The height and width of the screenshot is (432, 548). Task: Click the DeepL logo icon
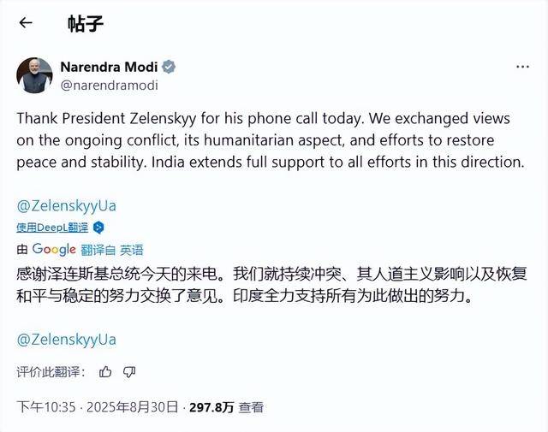pyautogui.click(x=98, y=228)
